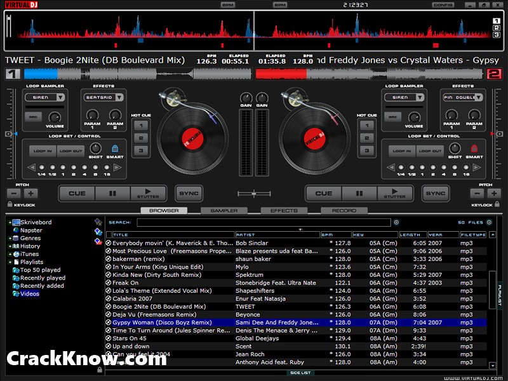Click the deck 2 pitch slider handle
Image resolution: width=508 pixels, height=381 pixels.
point(500,134)
